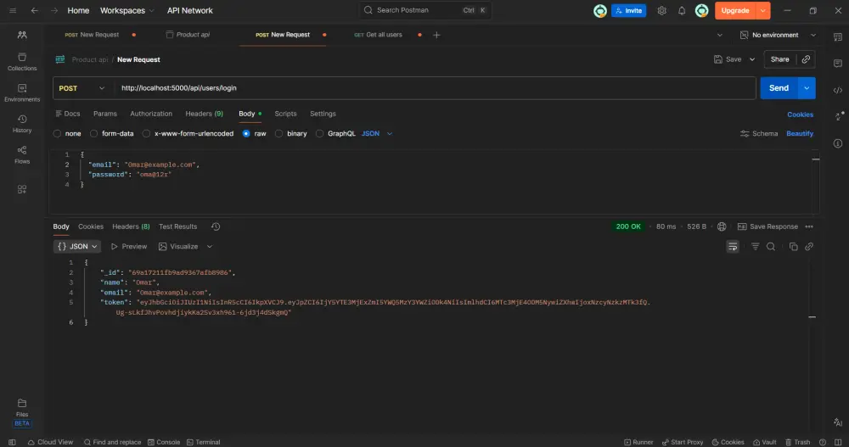849x447 pixels.
Task: Open the response history clock icon
Action: [x=216, y=226]
